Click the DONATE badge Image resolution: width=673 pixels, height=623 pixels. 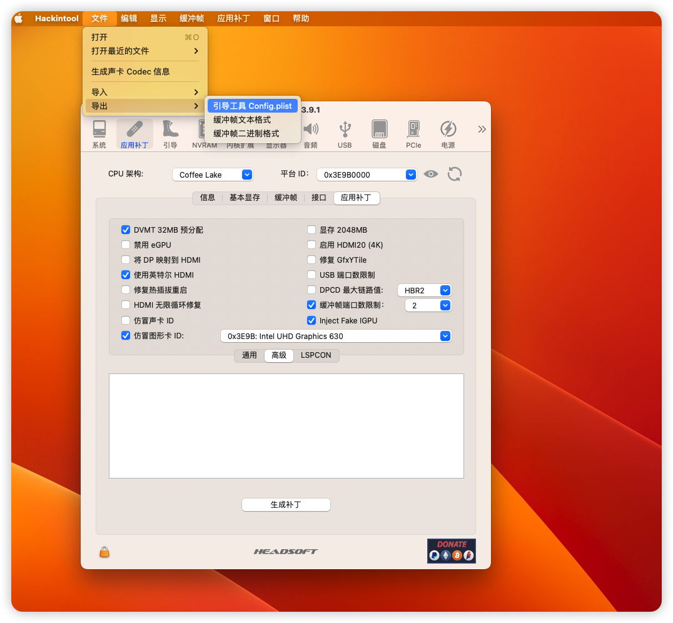coord(451,551)
